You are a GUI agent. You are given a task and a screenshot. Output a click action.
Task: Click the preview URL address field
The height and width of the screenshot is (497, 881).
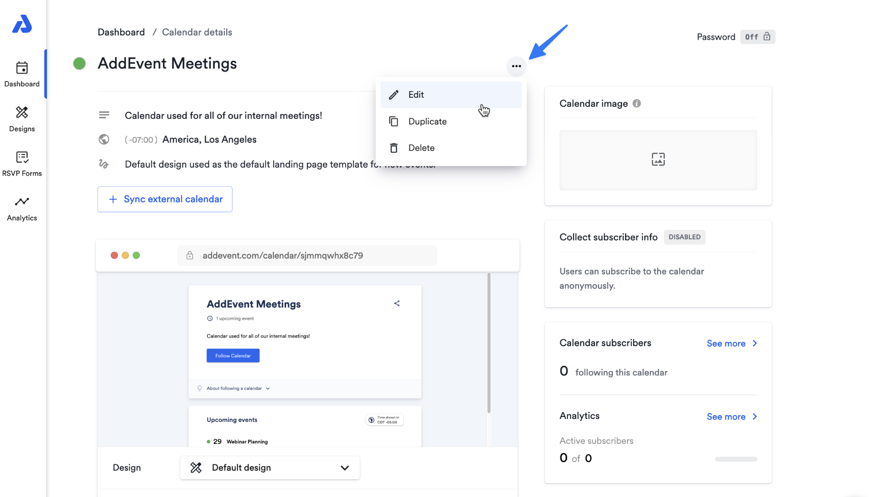click(x=307, y=255)
